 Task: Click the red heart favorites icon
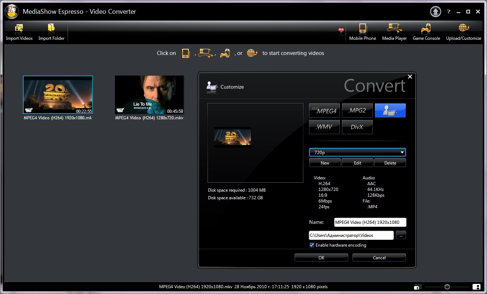(341, 31)
